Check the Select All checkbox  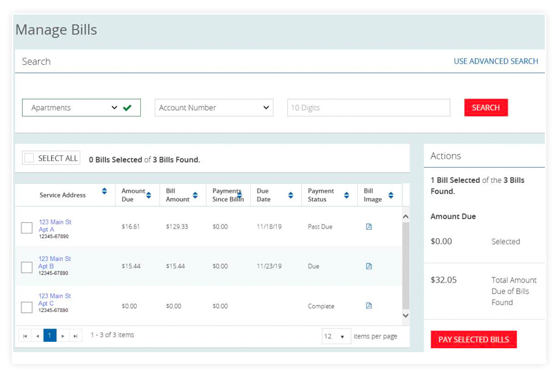coord(29,158)
